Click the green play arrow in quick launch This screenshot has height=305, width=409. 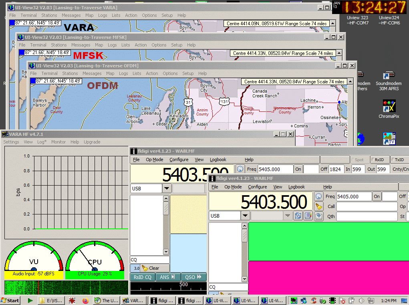pos(30,301)
